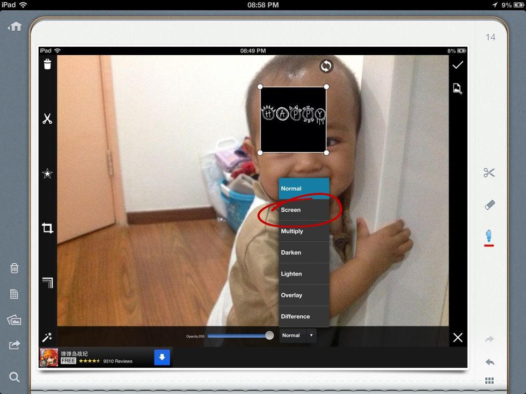
Task: Click the opacity slider handle
Action: pos(269,336)
